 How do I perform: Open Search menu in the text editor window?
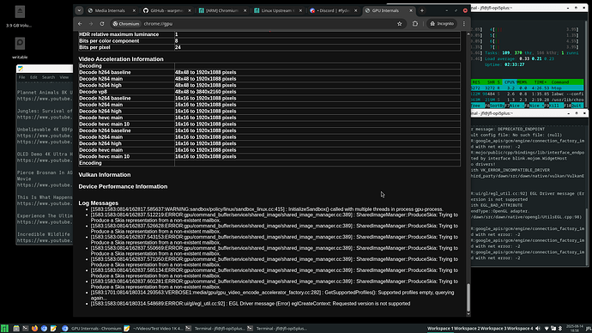48,77
